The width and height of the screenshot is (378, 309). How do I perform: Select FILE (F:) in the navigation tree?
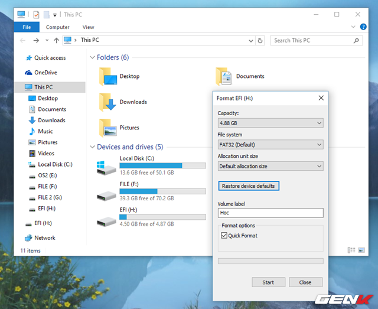click(43, 187)
